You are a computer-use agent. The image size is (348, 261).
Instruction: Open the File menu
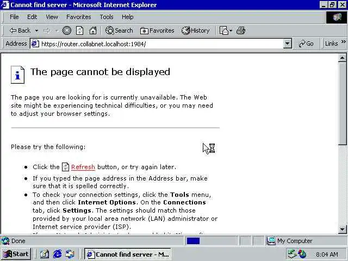tap(14, 17)
